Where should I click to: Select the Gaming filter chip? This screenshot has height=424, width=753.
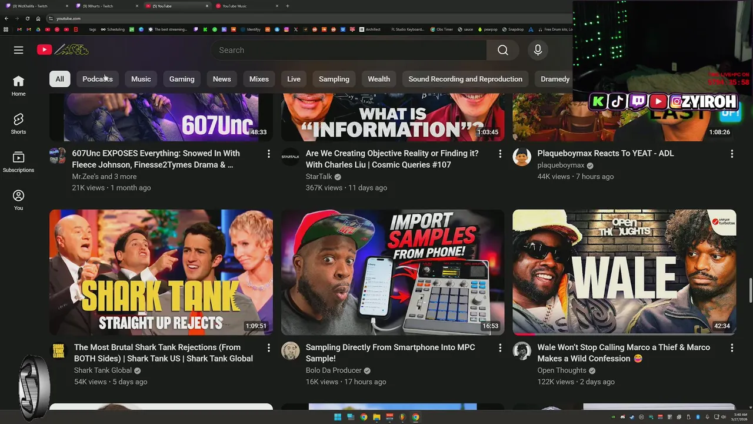click(182, 79)
